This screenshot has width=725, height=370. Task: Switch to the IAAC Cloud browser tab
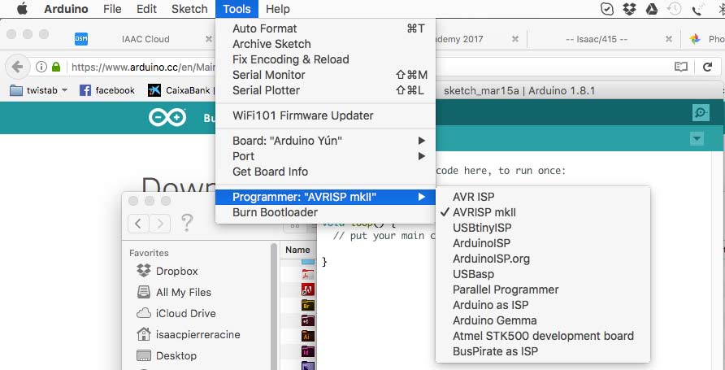point(145,39)
